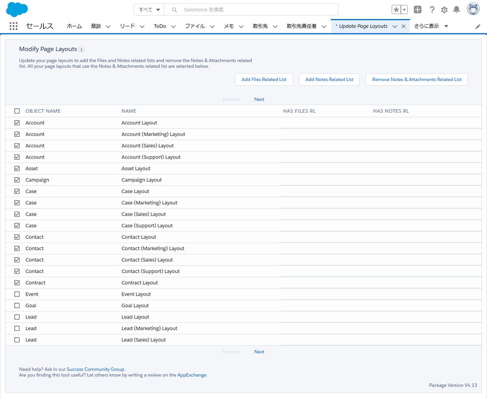Click Add Files Related List button
This screenshot has height=399, width=487.
tap(264, 79)
